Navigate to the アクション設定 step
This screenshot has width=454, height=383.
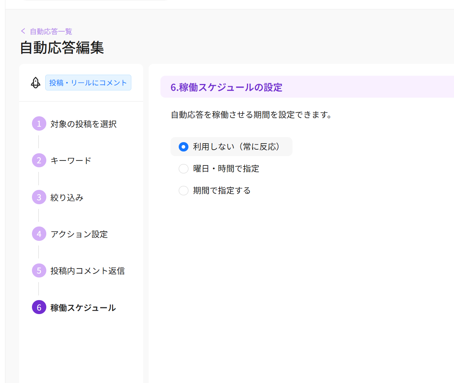pyautogui.click(x=79, y=234)
